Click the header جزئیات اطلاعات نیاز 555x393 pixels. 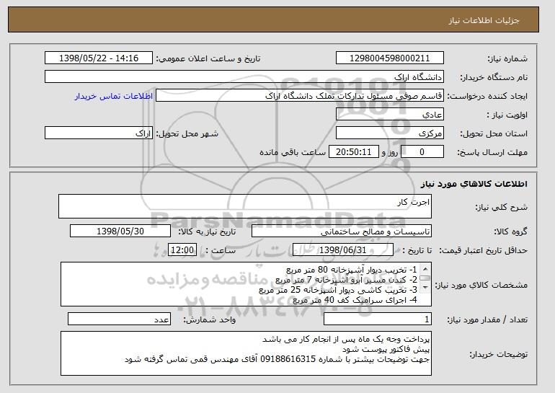(484, 20)
